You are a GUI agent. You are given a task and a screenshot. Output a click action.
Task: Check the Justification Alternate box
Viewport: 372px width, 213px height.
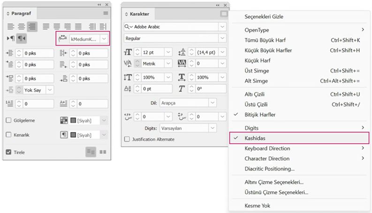pyautogui.click(x=127, y=139)
